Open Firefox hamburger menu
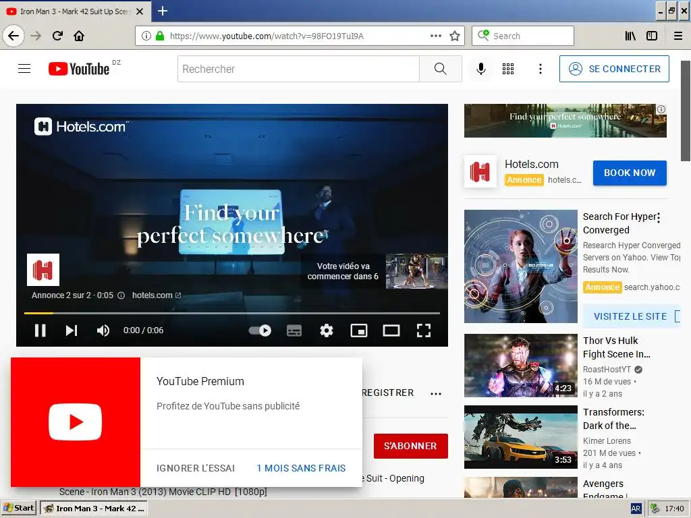691x518 pixels. (678, 36)
